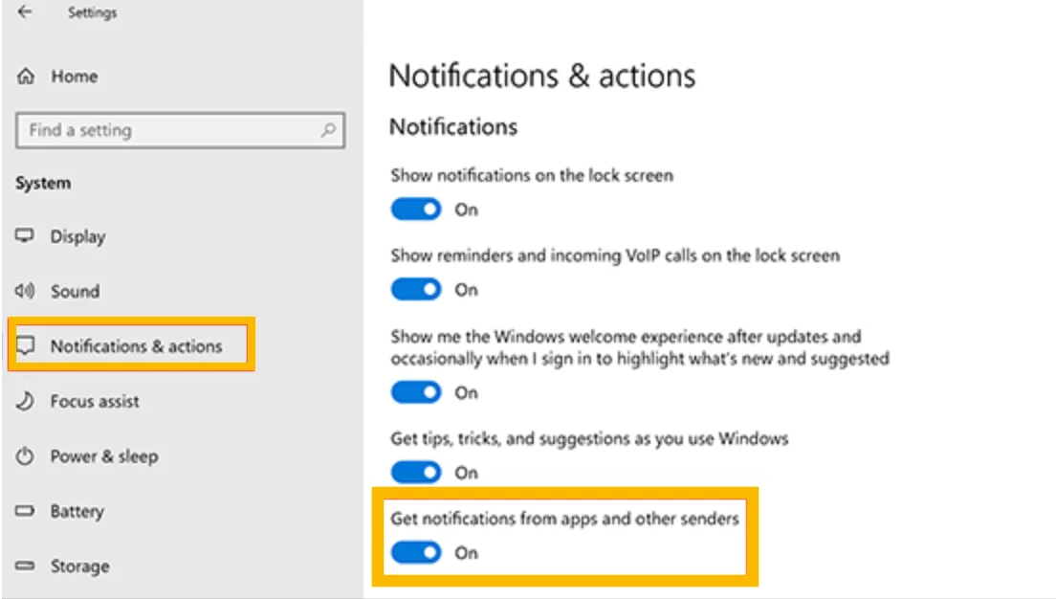Click the Storage drive icon
Viewport: 1056px width, 599px height.
[x=25, y=566]
